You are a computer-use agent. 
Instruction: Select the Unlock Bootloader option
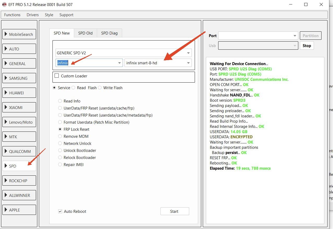[x=60, y=150]
